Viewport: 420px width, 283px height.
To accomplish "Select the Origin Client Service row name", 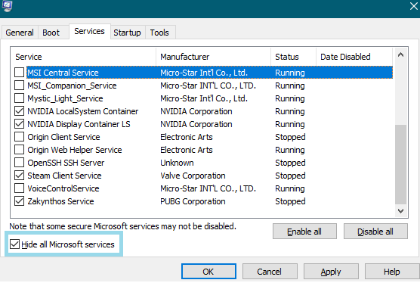I will [x=63, y=137].
